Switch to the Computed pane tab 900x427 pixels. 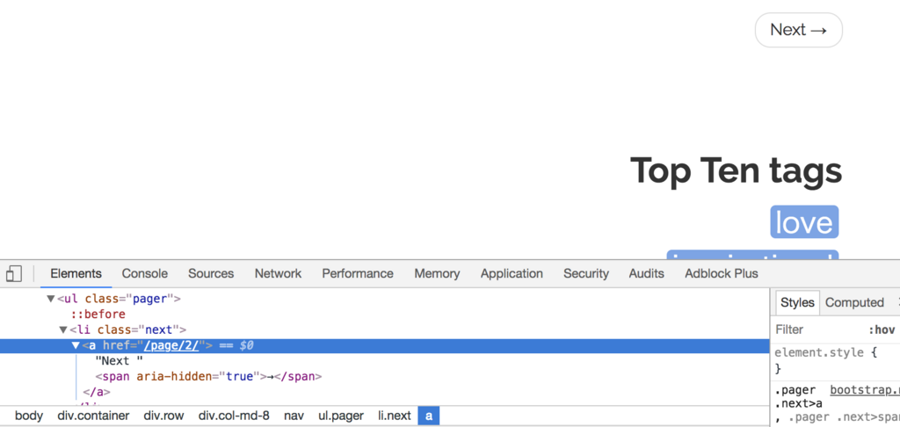coord(854,302)
